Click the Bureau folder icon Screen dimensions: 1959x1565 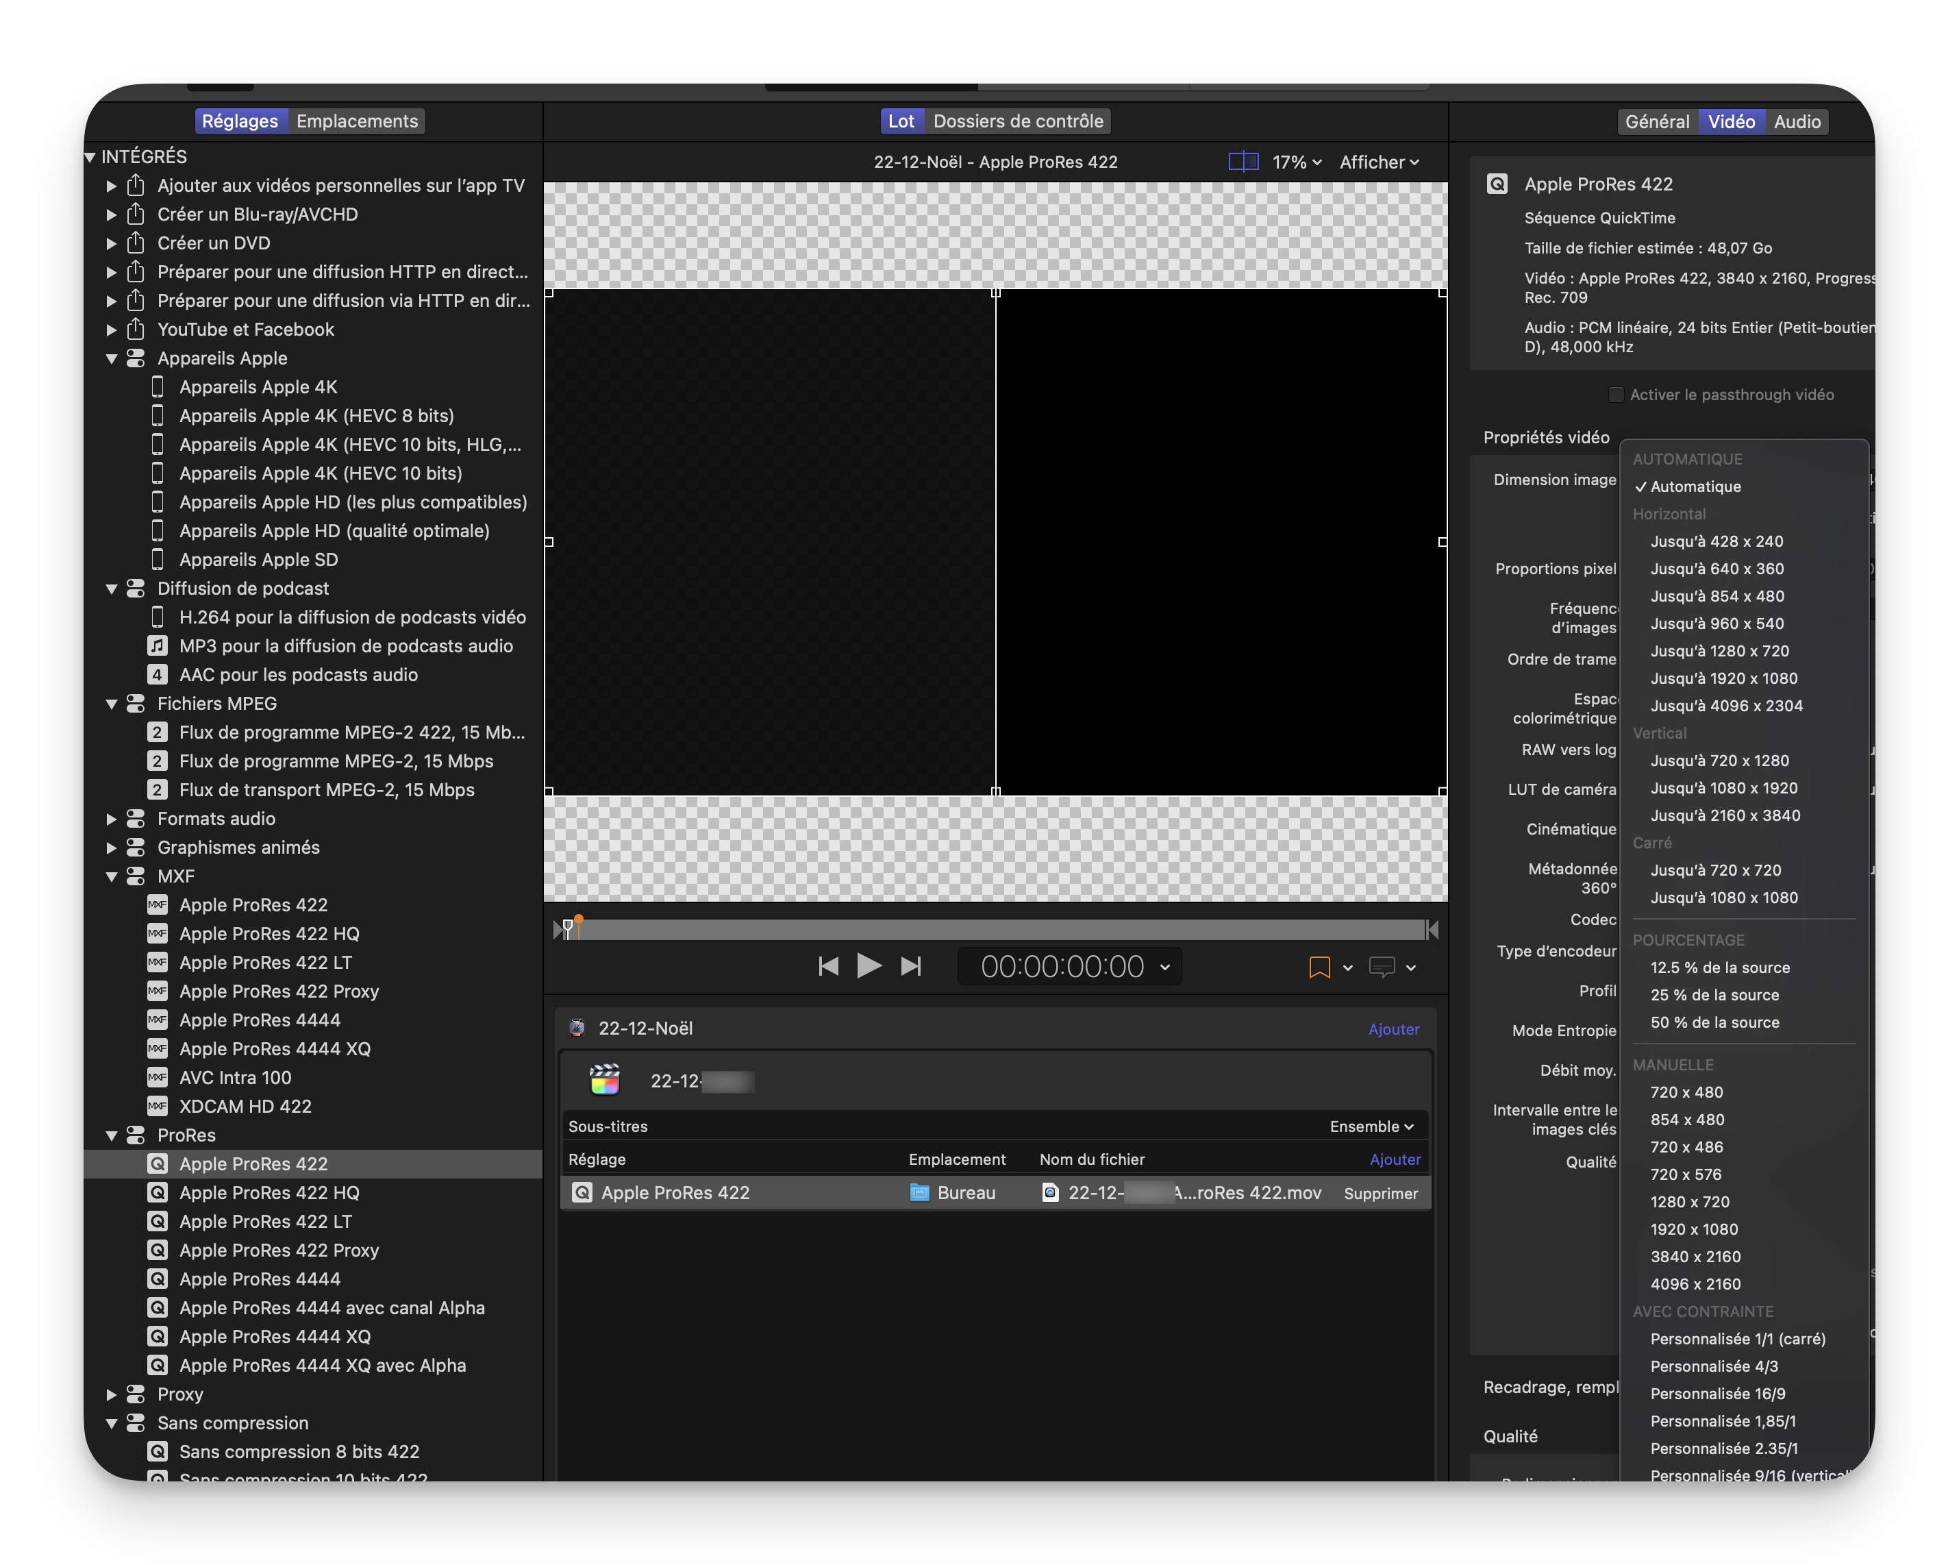[919, 1194]
